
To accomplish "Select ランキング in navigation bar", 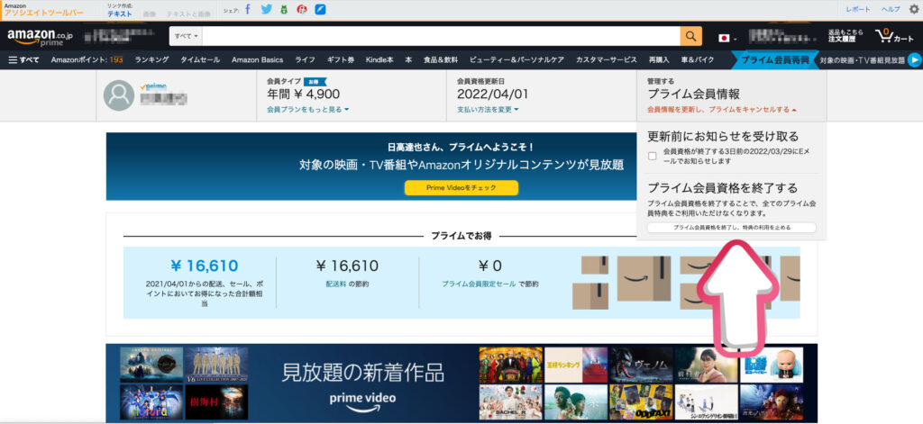I will [x=151, y=59].
